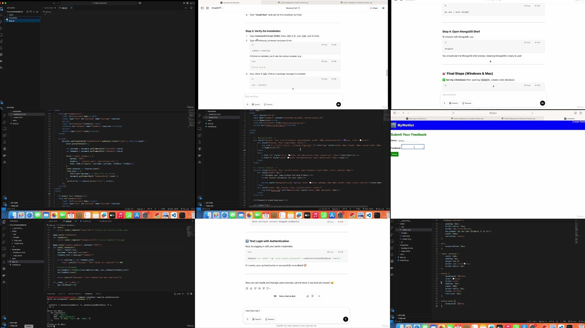The height and width of the screenshot is (328, 585).
Task: Send the 'now how can' ChatGPT message
Action: [345, 319]
